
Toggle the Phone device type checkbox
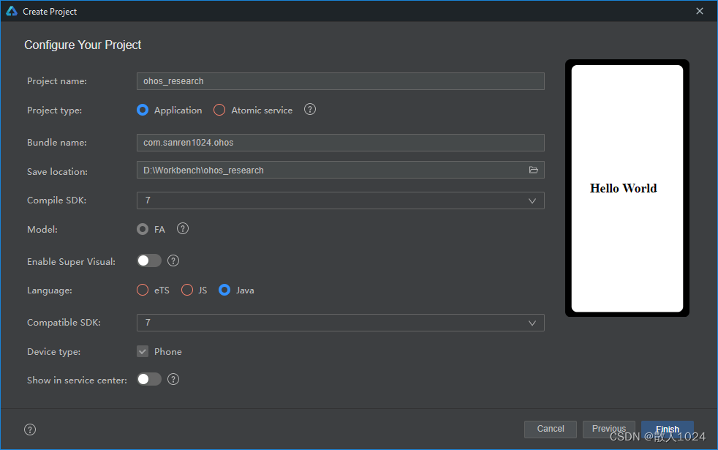[x=143, y=351]
